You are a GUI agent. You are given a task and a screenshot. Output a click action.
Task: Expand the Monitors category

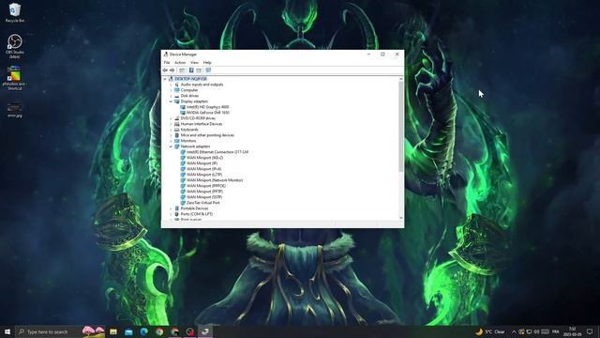tap(171, 141)
